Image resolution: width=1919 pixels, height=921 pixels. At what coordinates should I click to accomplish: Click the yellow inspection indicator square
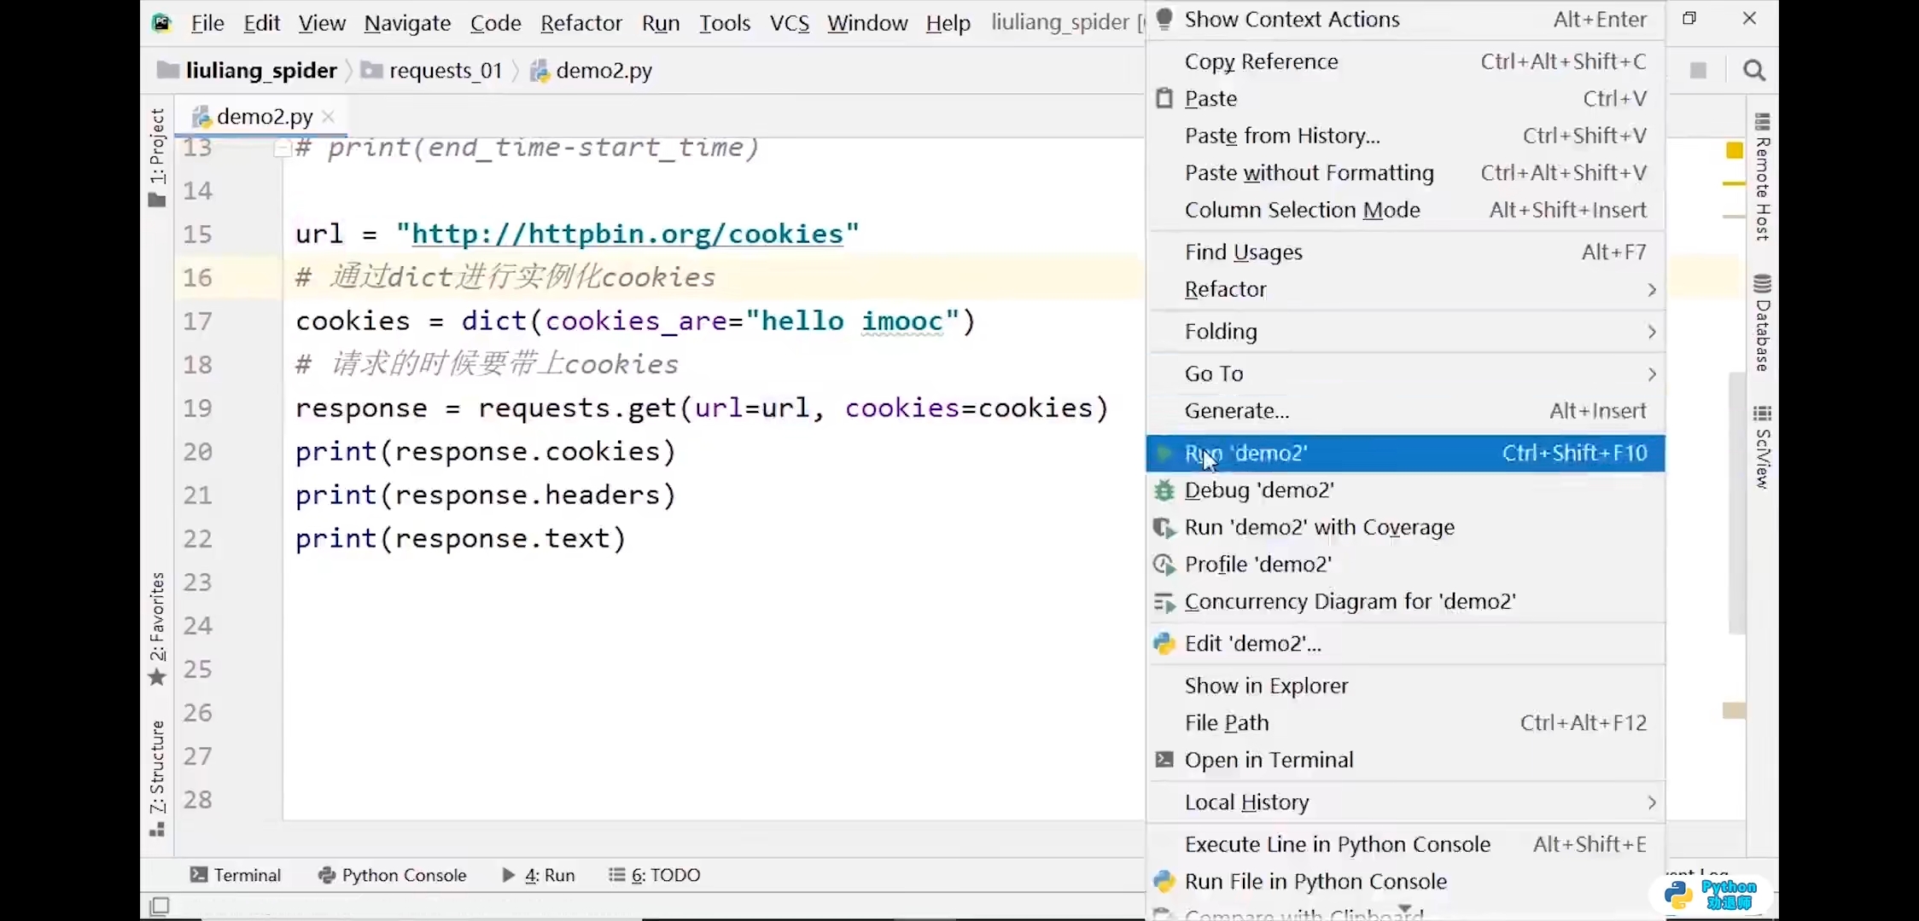point(1734,151)
